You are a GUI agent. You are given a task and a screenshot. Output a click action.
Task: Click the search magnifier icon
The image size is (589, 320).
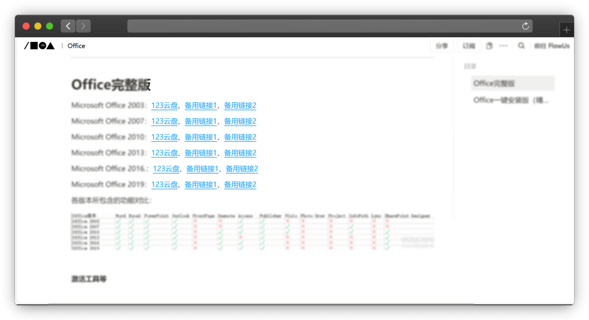521,46
